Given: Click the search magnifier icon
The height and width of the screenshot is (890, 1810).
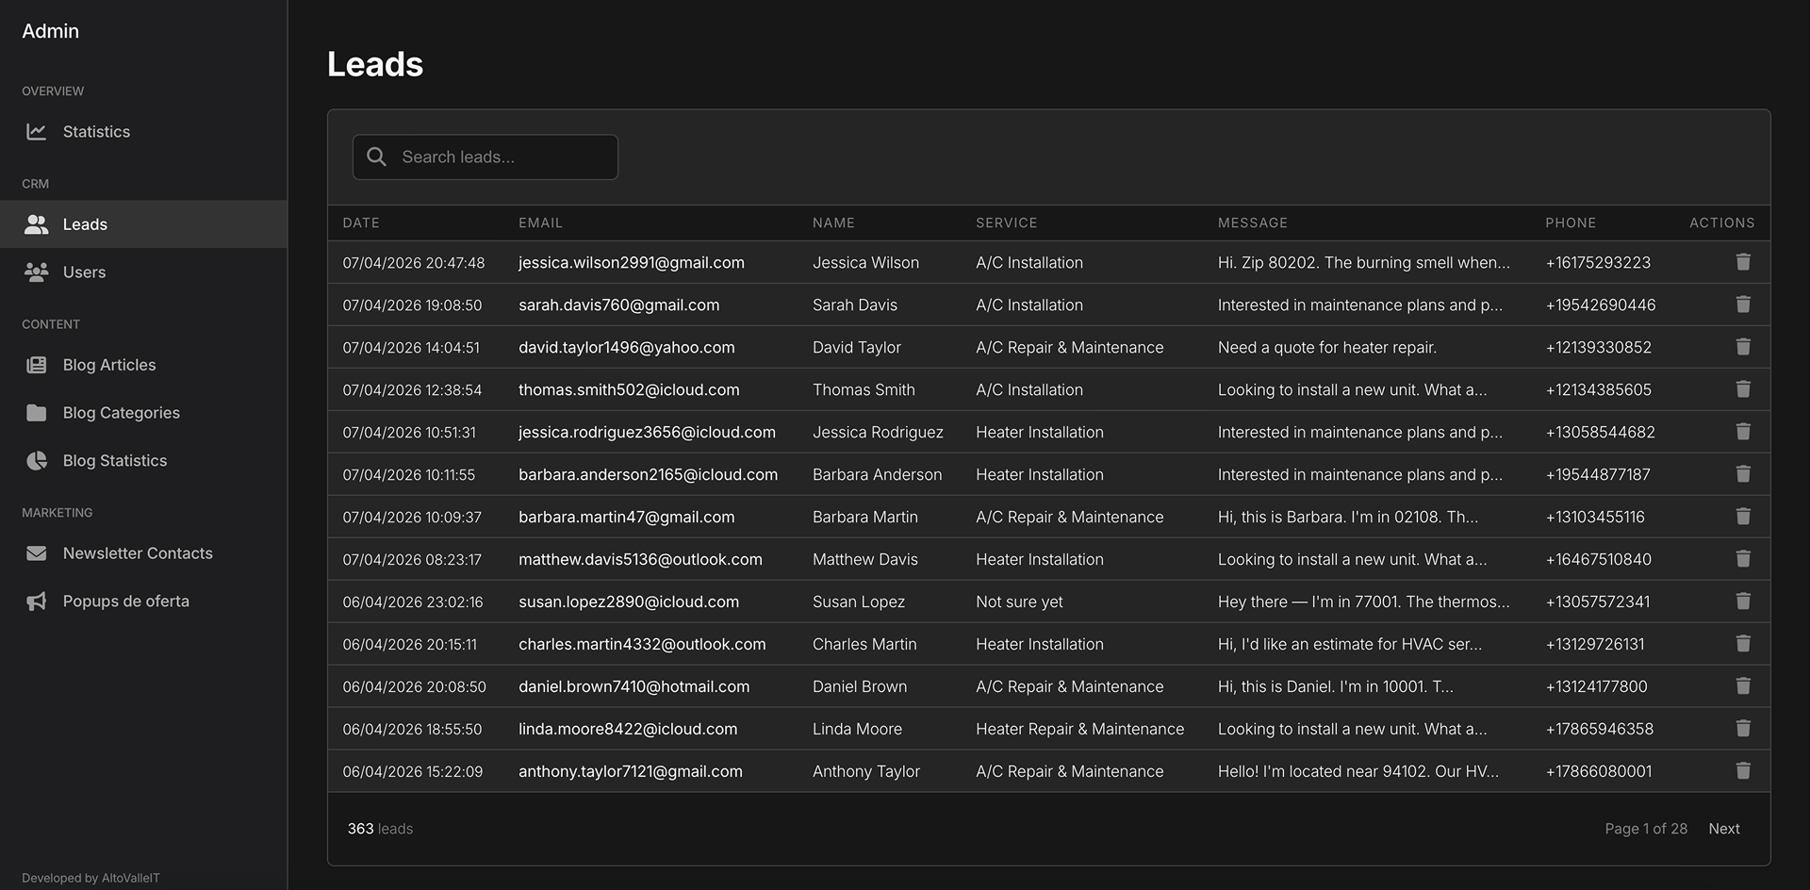Looking at the screenshot, I should tap(376, 157).
